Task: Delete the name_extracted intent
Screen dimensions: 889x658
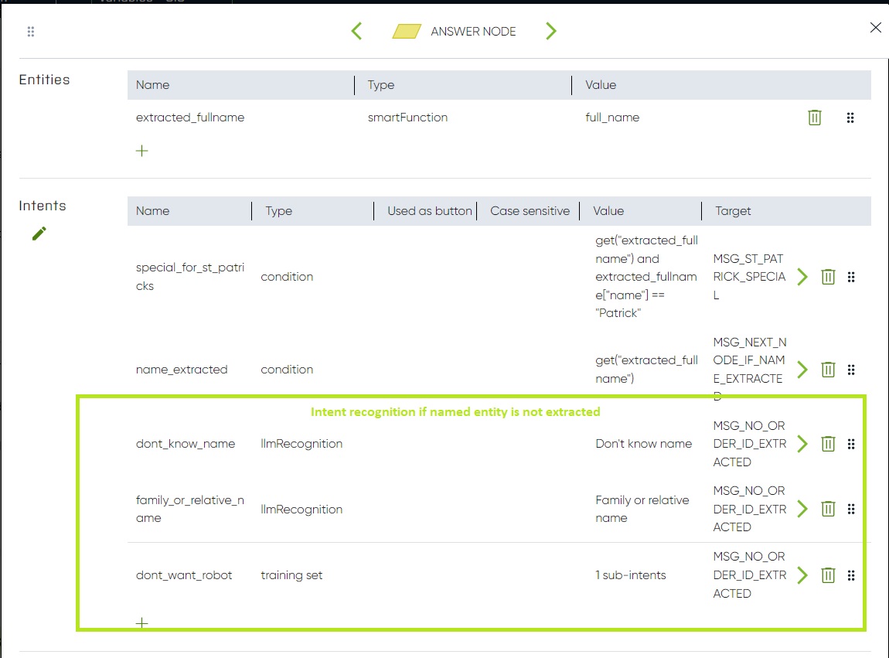Action: pyautogui.click(x=828, y=370)
